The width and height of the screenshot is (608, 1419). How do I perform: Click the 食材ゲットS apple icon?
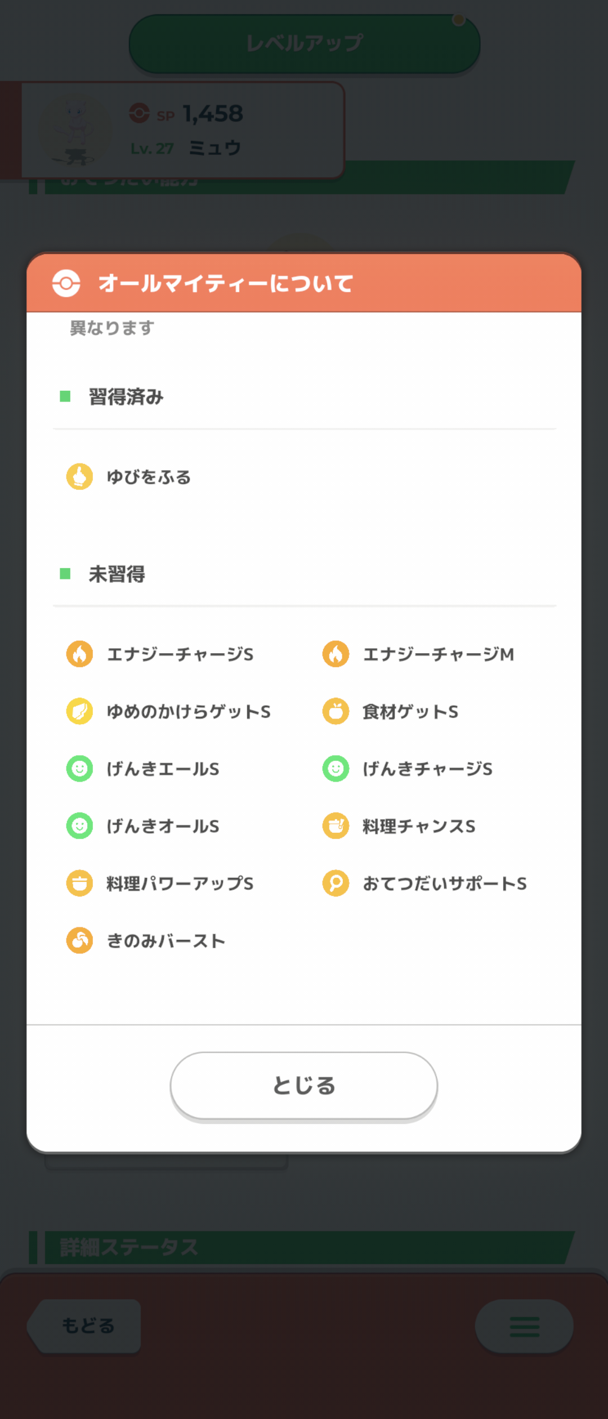click(336, 711)
